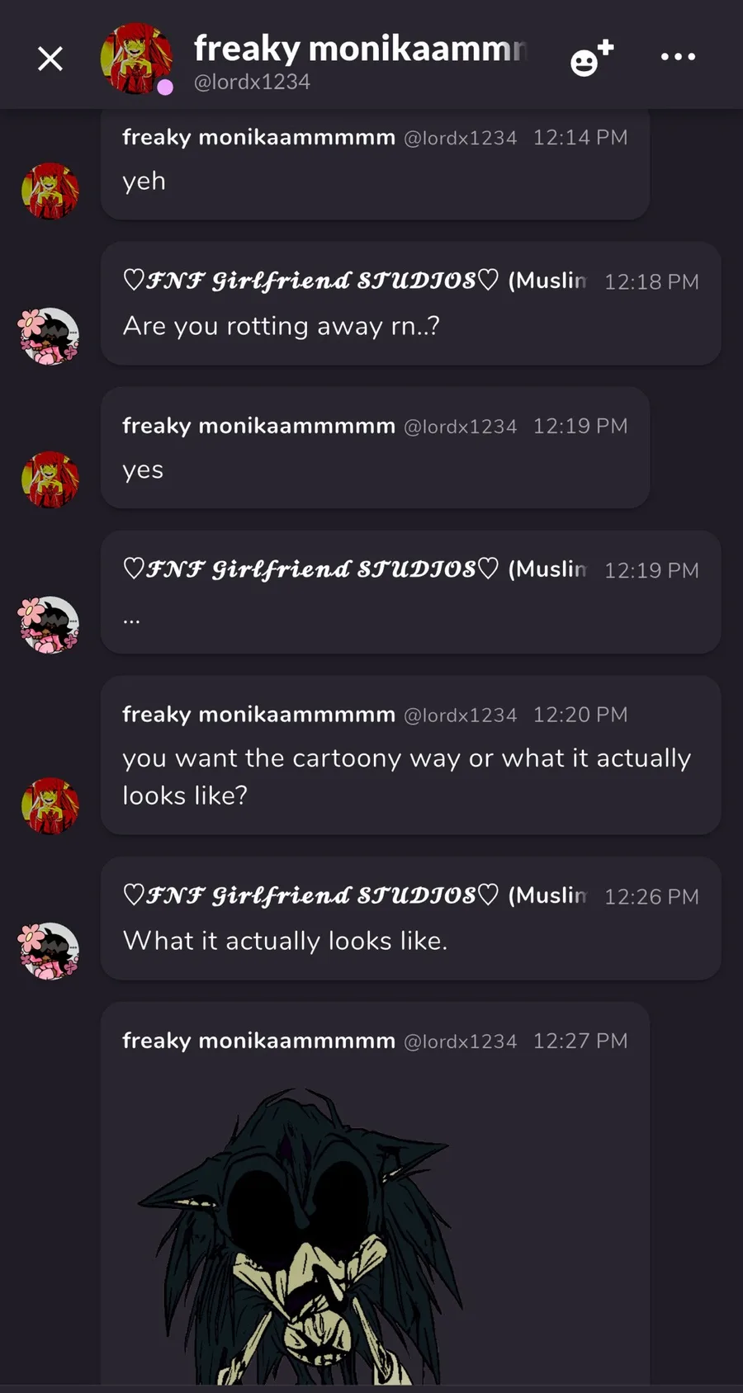
Task: Close the chat with the X icon
Action: tap(50, 59)
